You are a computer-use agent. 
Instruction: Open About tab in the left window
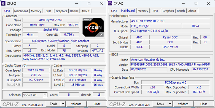pyautogui.click(x=85, y=11)
